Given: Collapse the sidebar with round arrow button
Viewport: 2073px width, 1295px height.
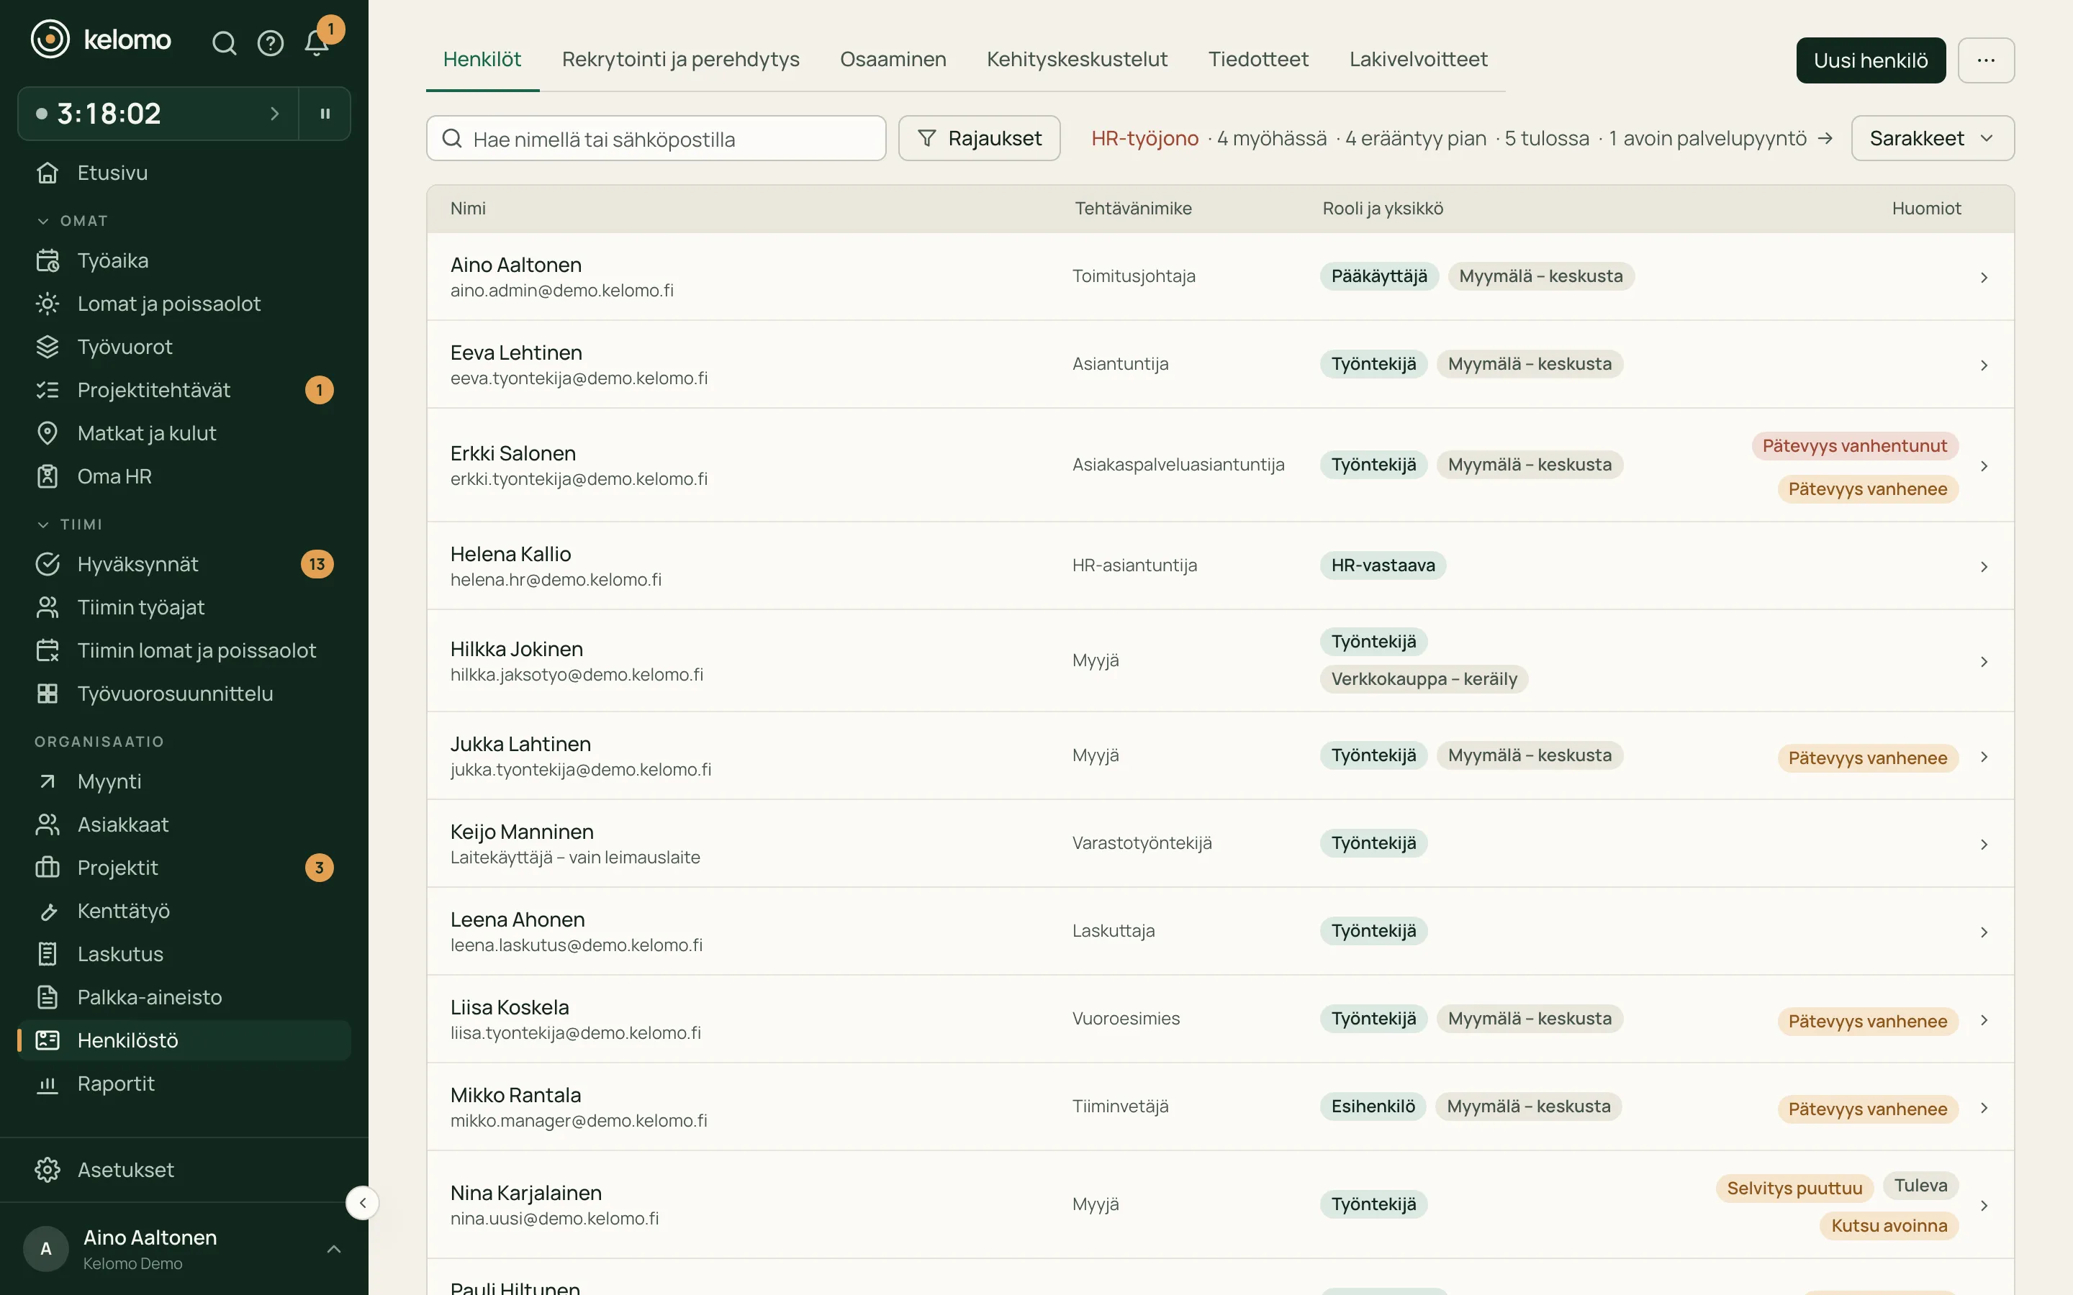Looking at the screenshot, I should coord(362,1202).
